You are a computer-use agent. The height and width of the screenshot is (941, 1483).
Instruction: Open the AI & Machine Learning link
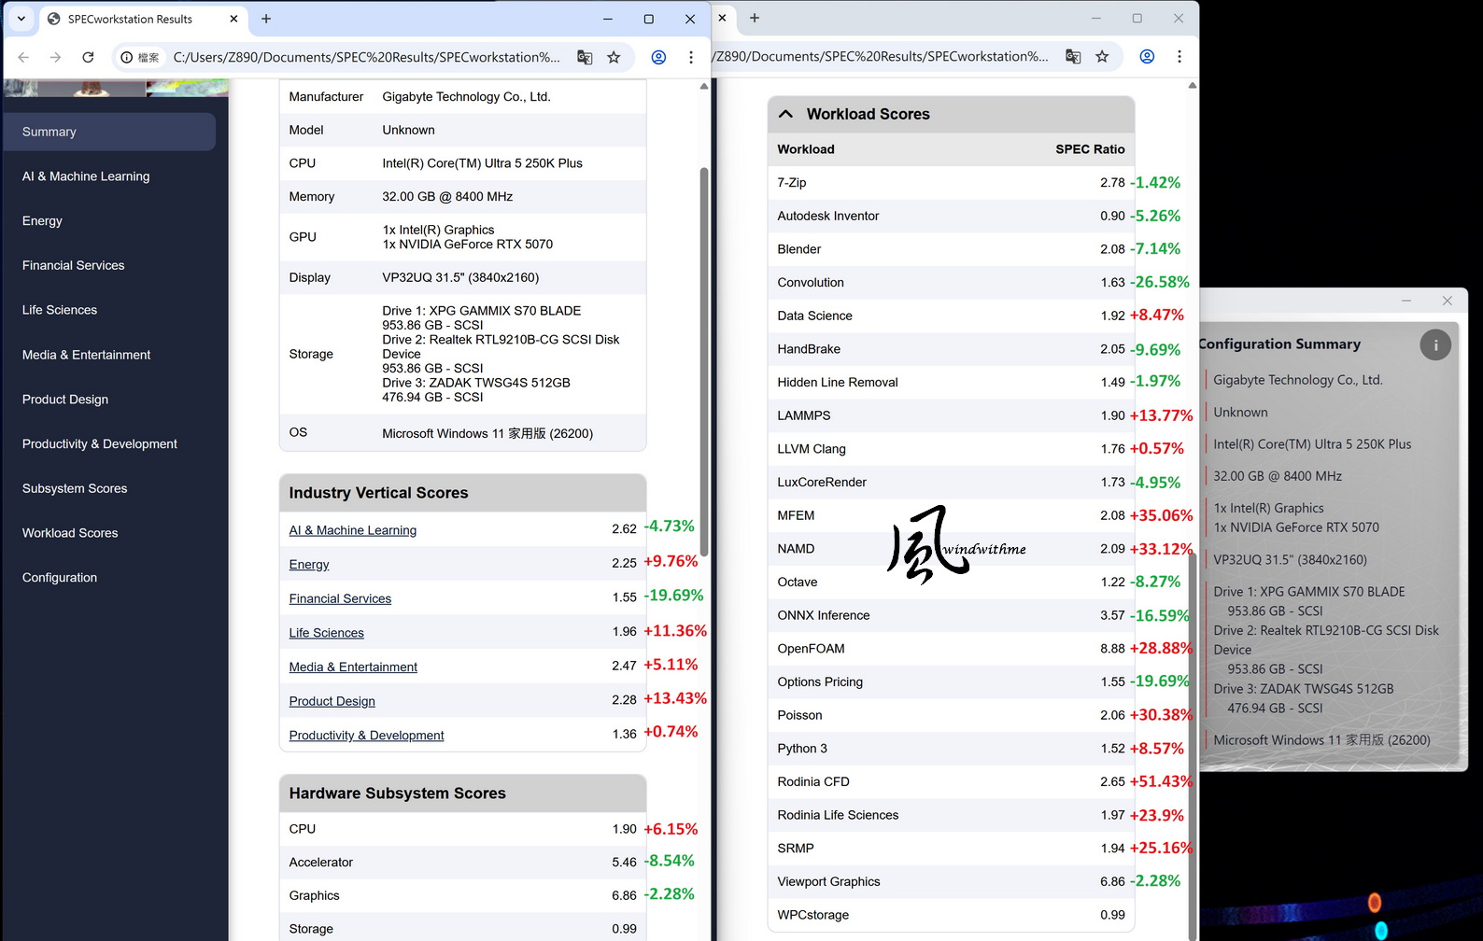point(353,530)
